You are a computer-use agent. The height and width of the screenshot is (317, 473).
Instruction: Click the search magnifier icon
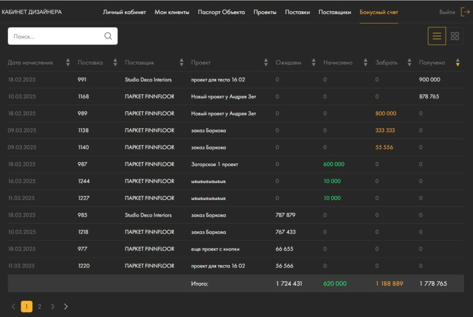point(108,36)
